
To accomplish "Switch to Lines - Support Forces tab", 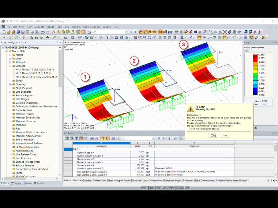I will [x=119, y=180].
